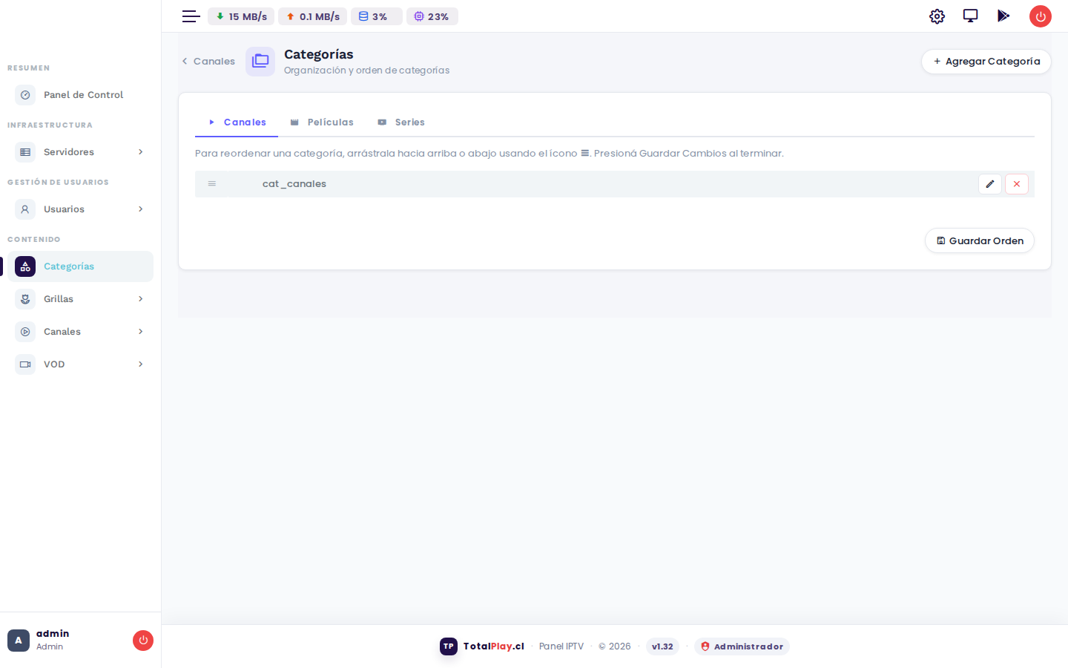Screen dimensions: 1068x668
Task: Click the download speed 15 MB/s indicator
Action: click(x=241, y=16)
